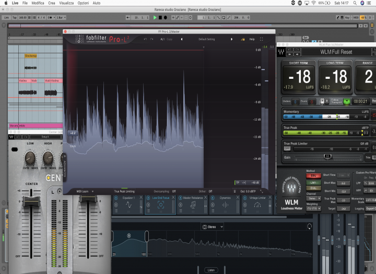This screenshot has height=274, width=376.
Task: Open the File menu
Action: tap(25, 3)
